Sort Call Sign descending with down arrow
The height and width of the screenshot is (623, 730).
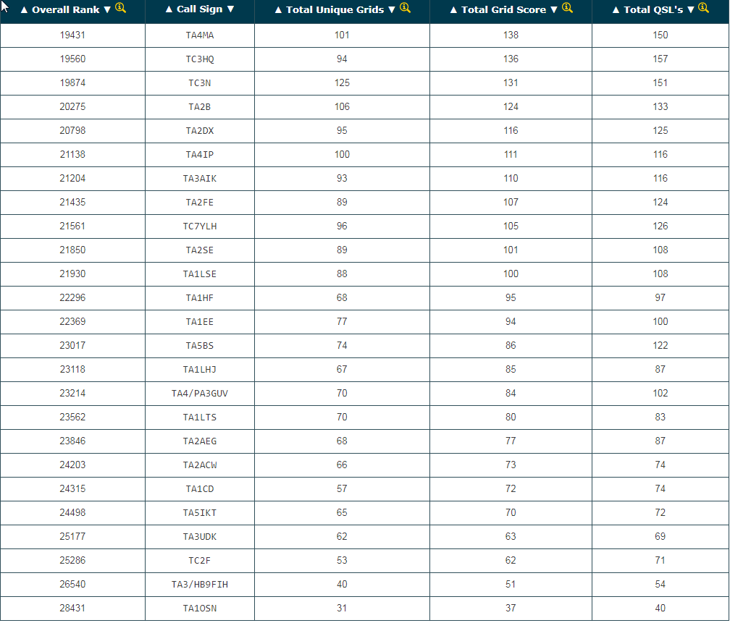coord(230,9)
